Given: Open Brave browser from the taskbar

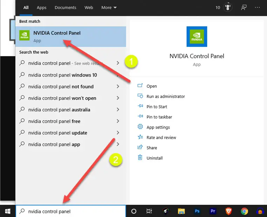Looking at the screenshot, I should click(228, 211).
